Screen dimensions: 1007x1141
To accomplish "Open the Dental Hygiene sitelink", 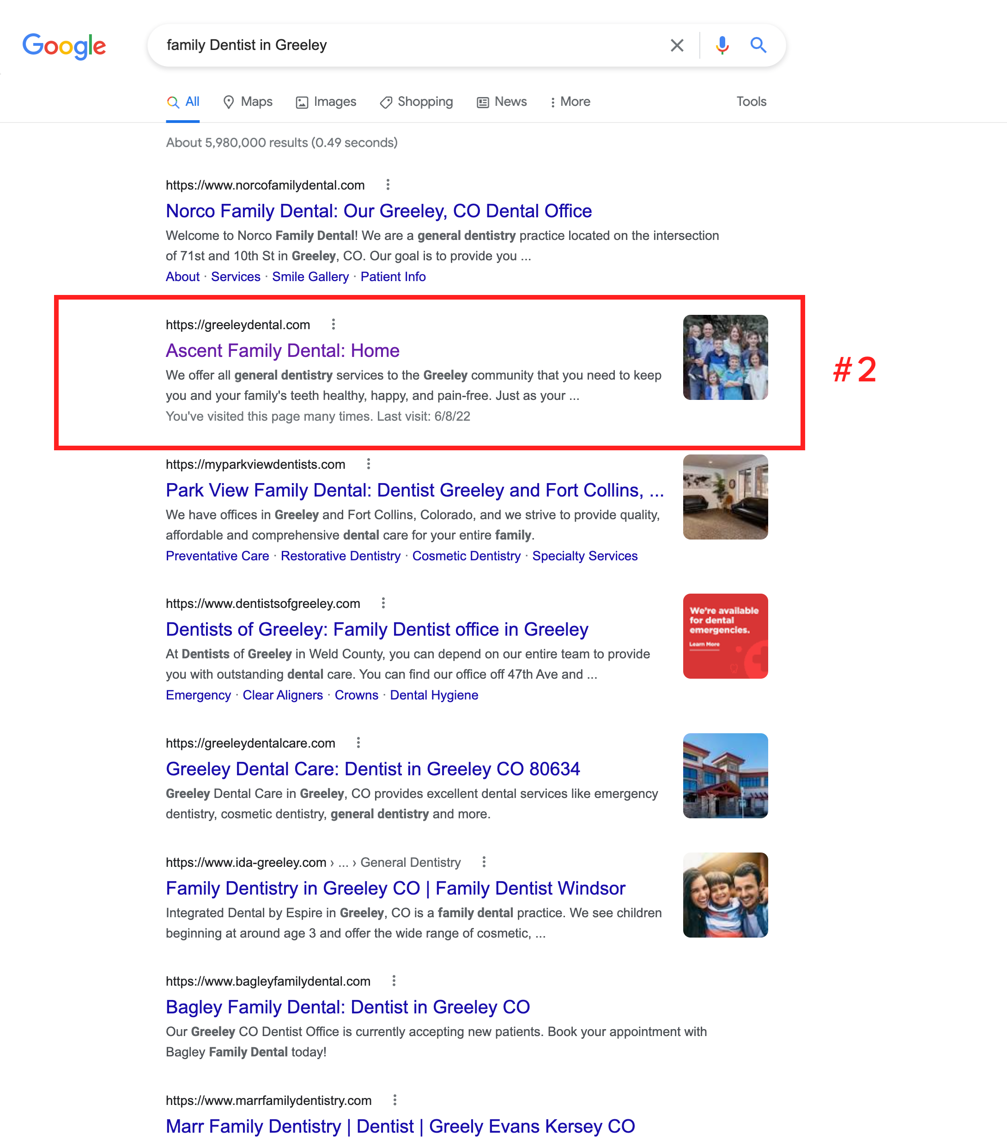I will coord(433,695).
